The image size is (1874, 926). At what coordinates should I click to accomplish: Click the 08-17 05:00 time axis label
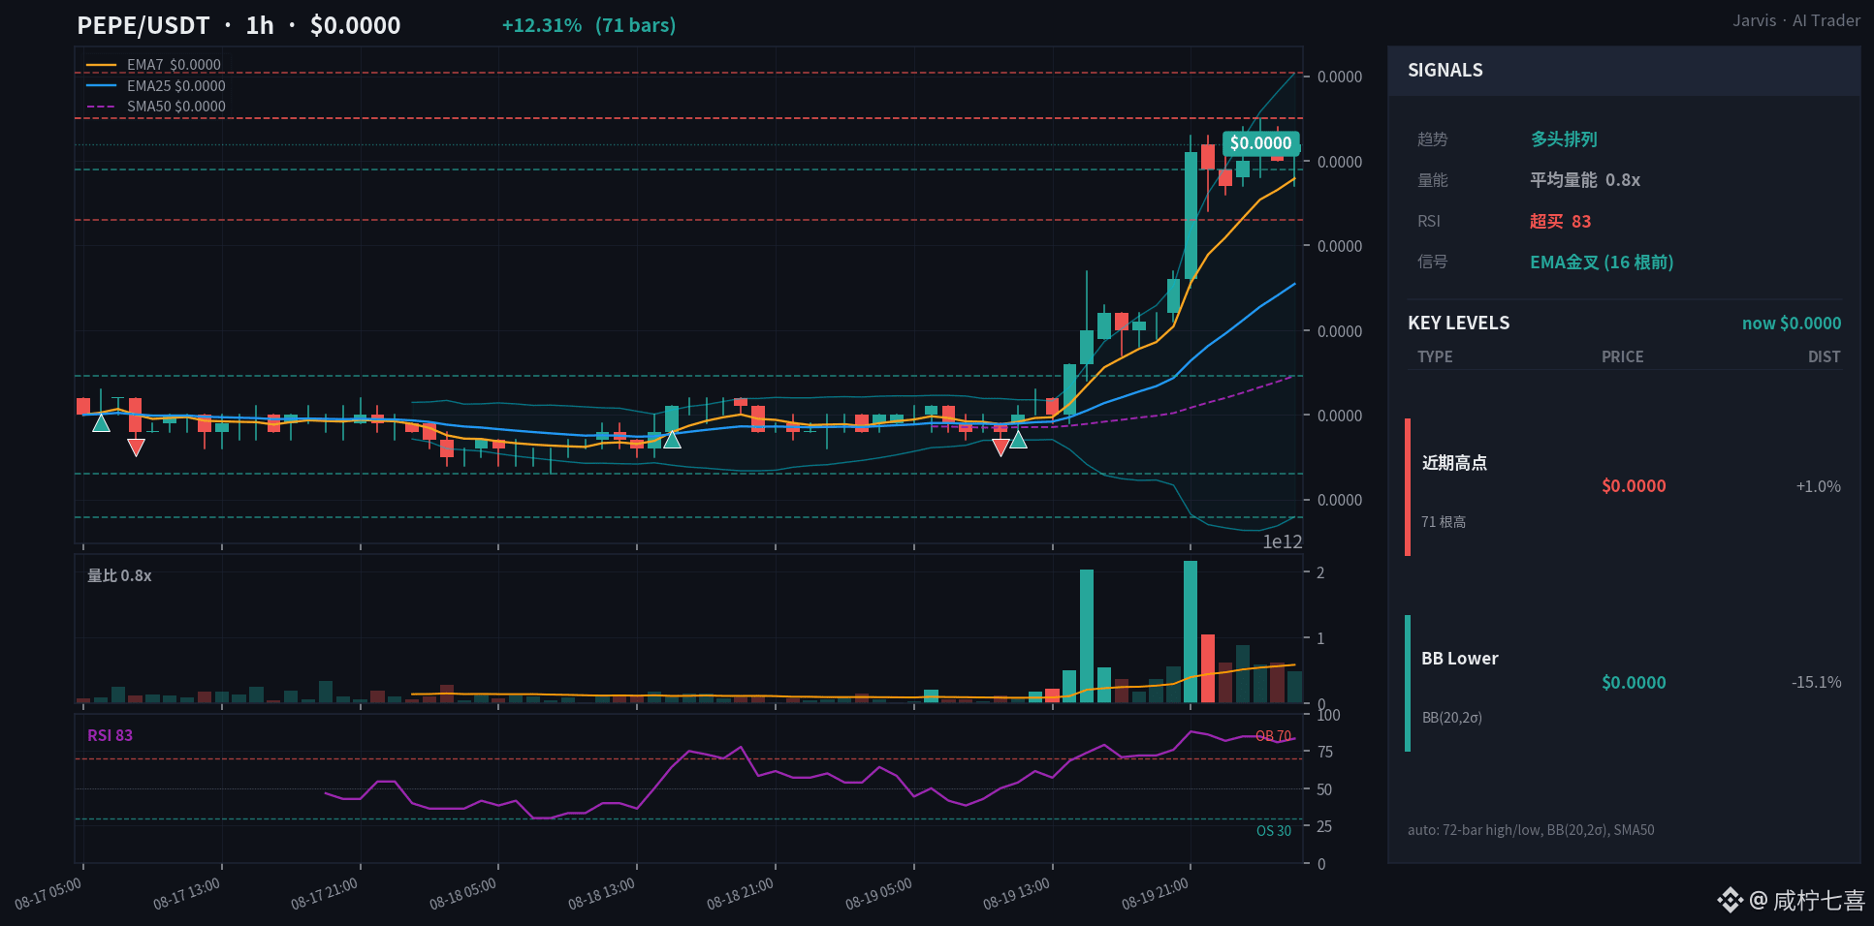[x=48, y=894]
